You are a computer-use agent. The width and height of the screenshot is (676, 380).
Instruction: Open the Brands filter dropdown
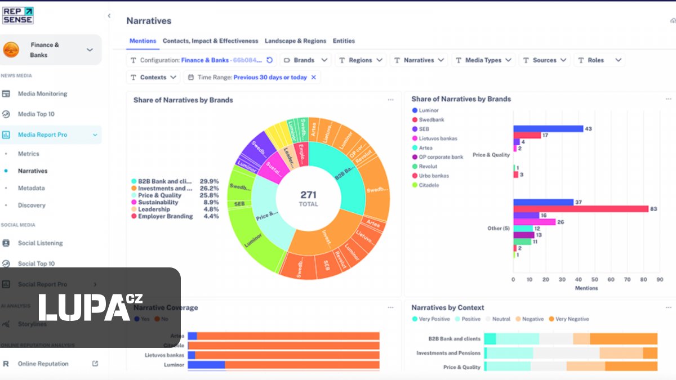(x=305, y=60)
